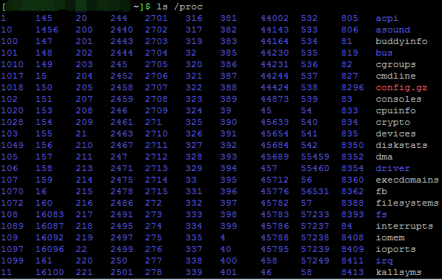Click the 'filesystems' file name
The width and height of the screenshot is (442, 280).
(407, 204)
